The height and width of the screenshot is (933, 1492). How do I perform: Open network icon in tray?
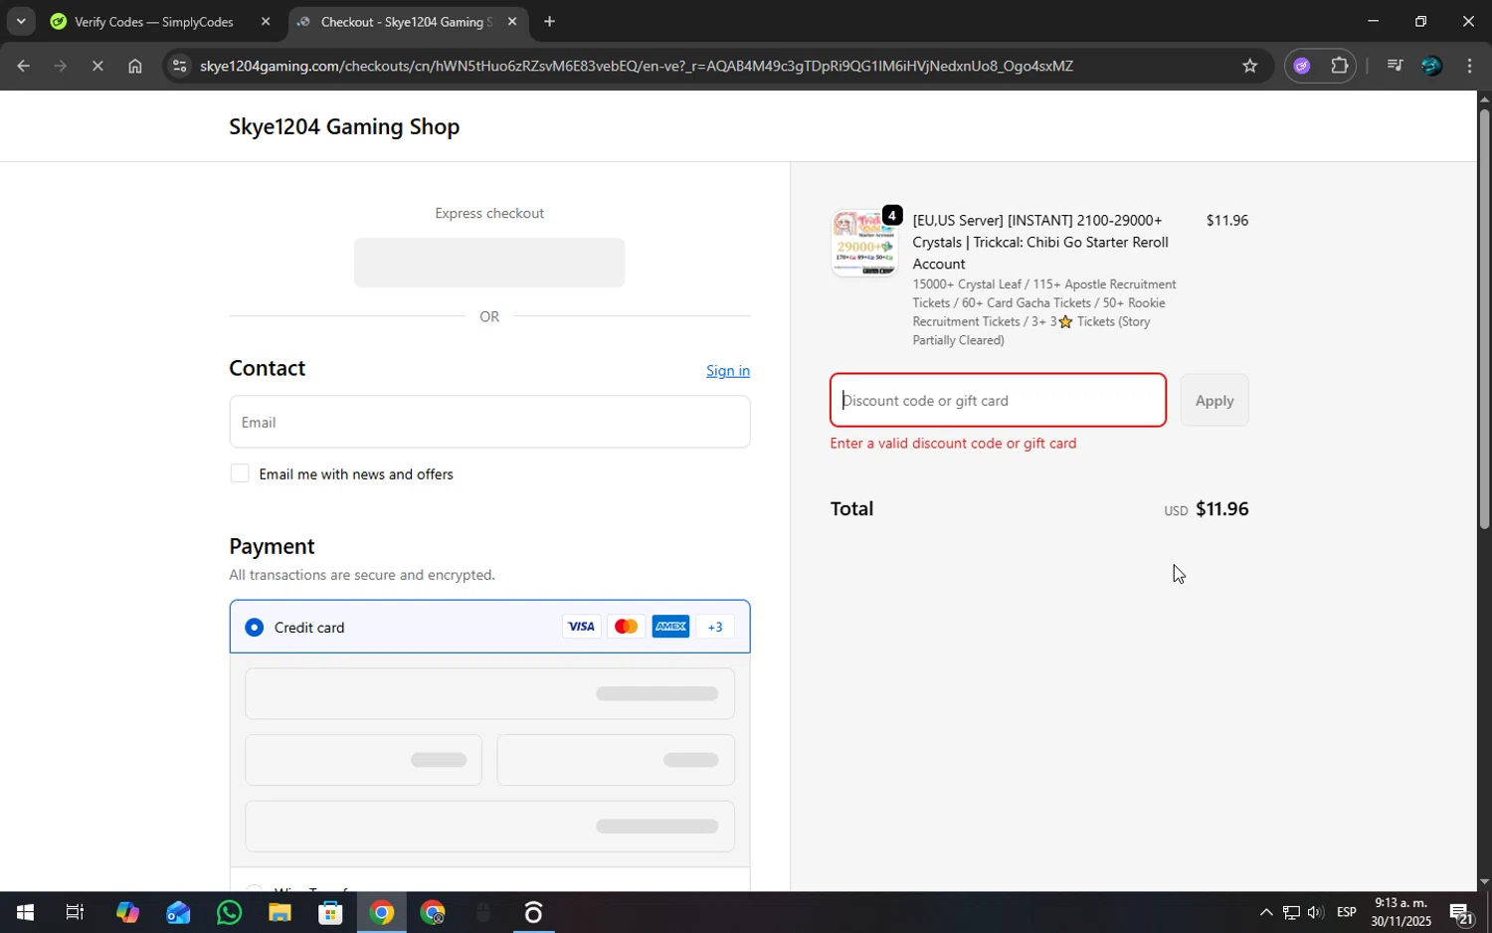[1290, 912]
